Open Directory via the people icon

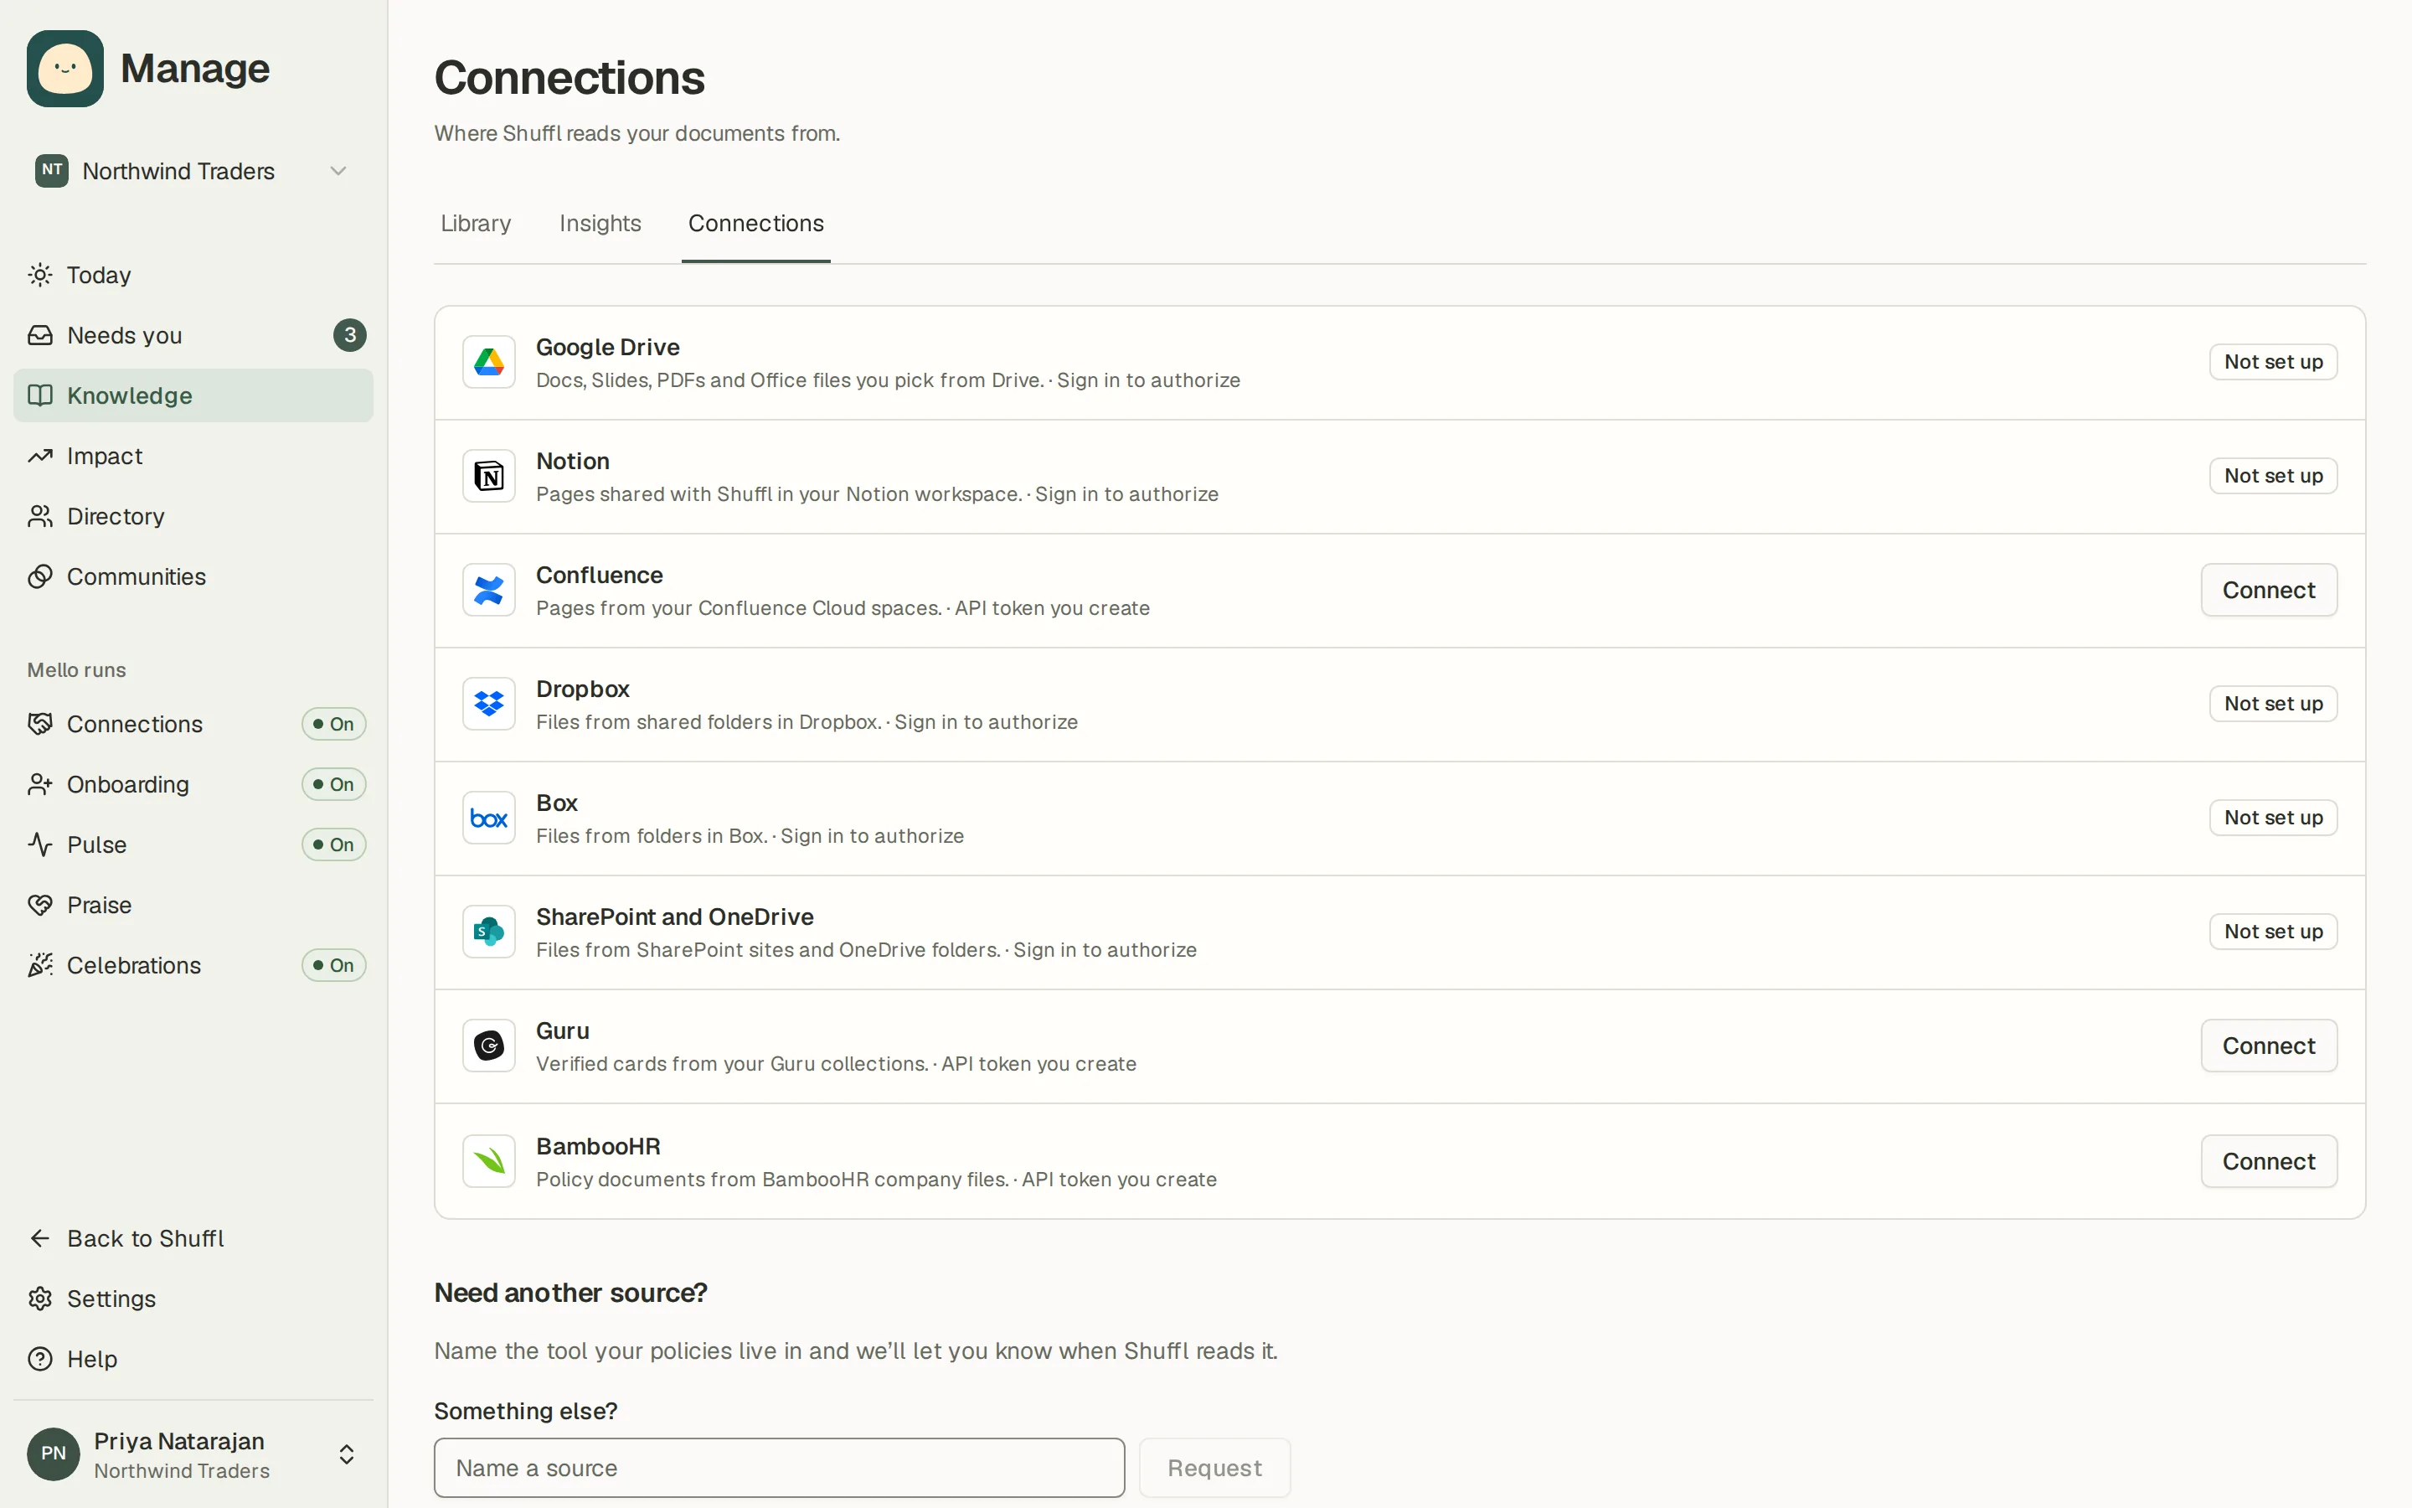40,517
